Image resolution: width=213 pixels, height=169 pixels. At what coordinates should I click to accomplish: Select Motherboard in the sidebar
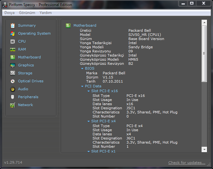[29, 57]
